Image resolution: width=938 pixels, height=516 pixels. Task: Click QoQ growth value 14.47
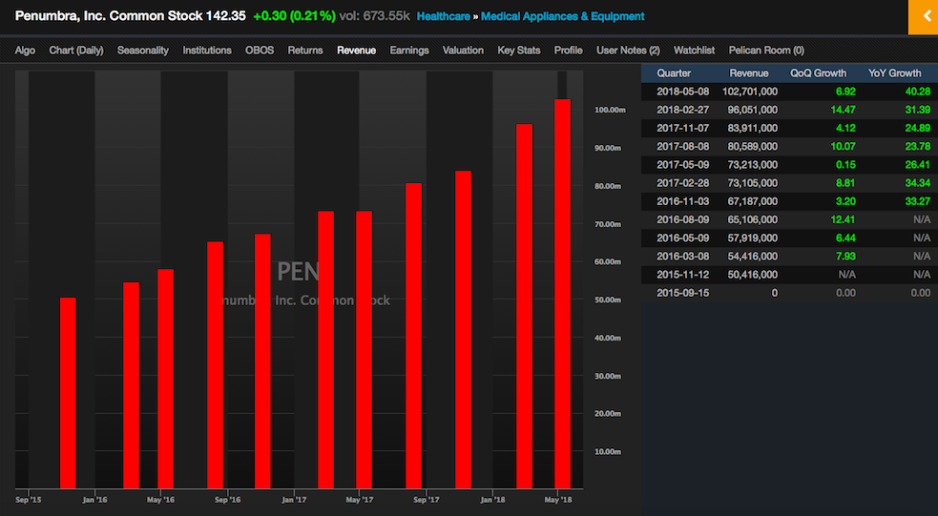[x=843, y=110]
